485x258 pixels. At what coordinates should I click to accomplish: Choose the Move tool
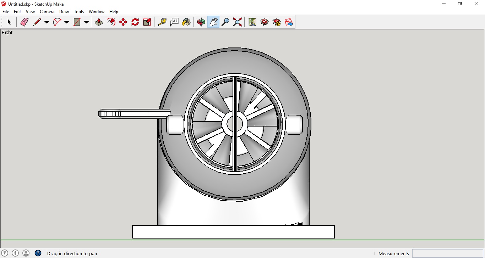click(x=123, y=22)
